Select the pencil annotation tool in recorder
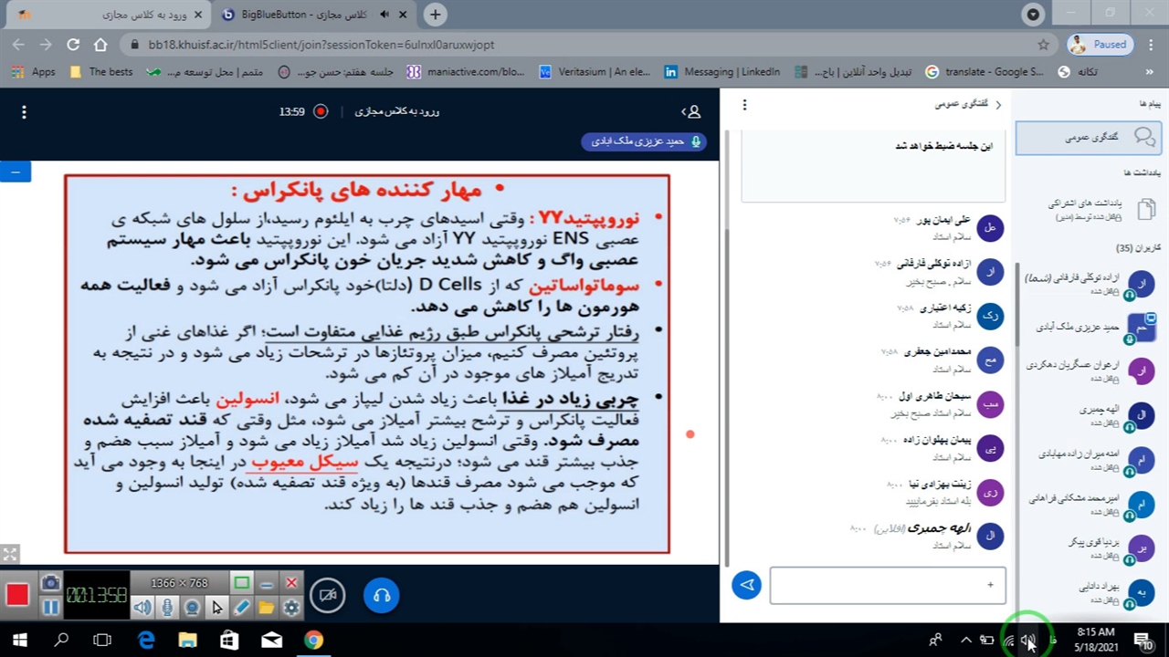This screenshot has height=657, width=1169. point(242,607)
